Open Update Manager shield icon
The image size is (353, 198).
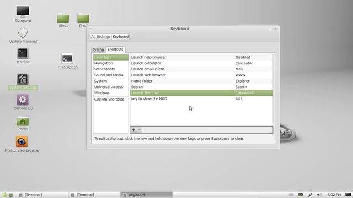click(23, 33)
